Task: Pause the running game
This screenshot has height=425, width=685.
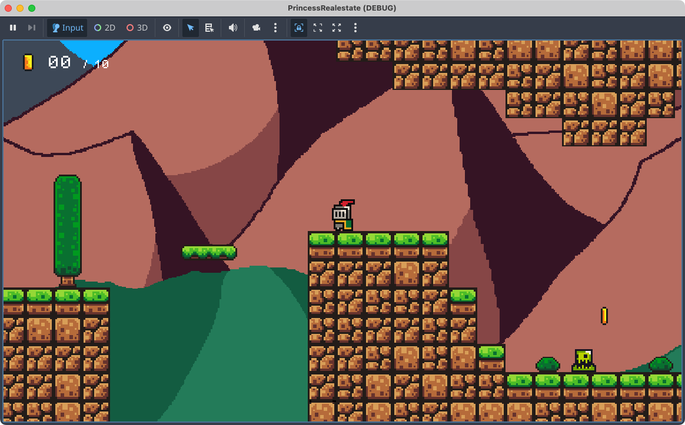Action: pos(13,28)
